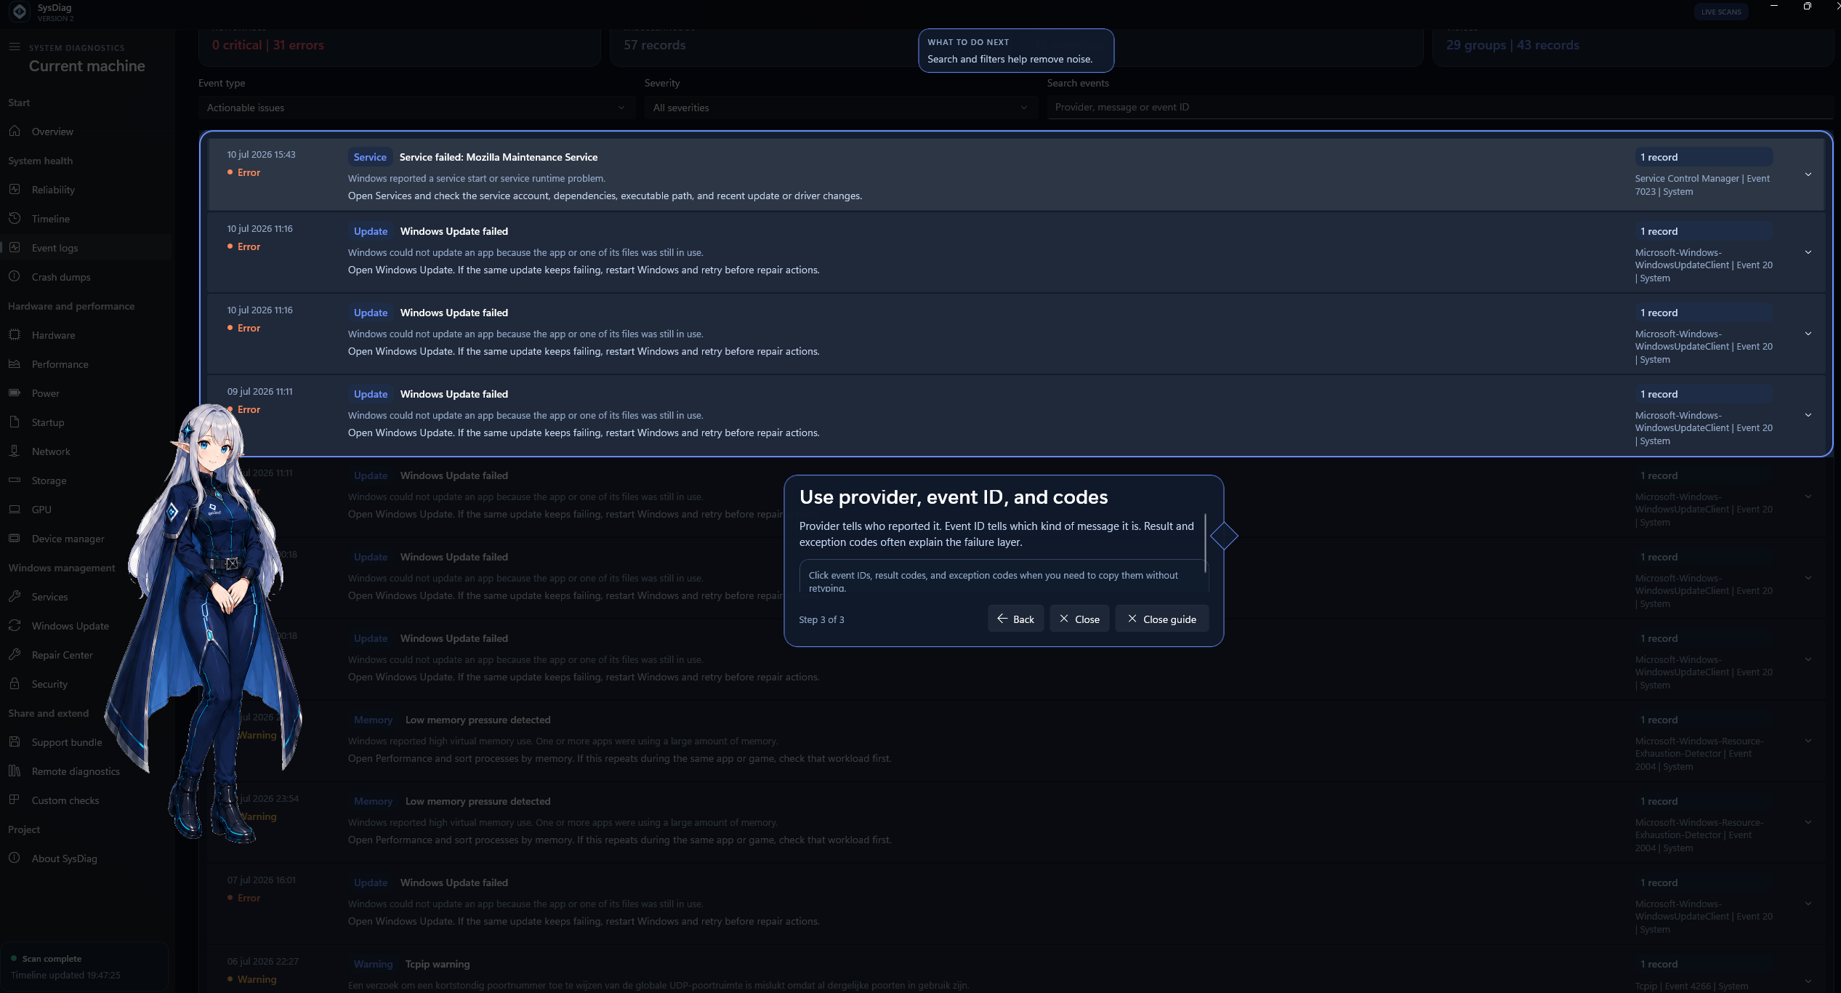This screenshot has width=1841, height=993.
Task: Open the All severities dropdown
Action: click(841, 108)
